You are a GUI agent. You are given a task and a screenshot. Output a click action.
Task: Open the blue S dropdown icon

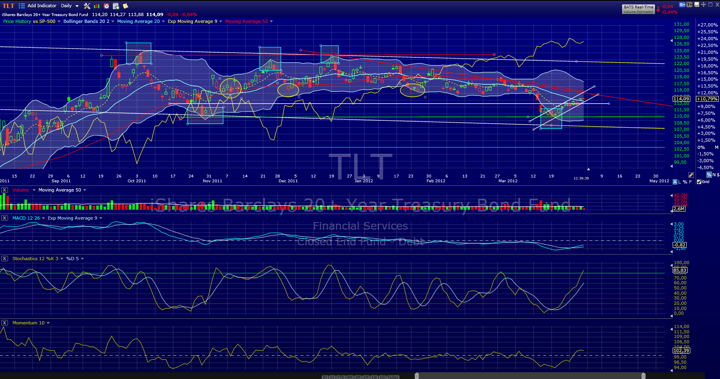[682, 4]
